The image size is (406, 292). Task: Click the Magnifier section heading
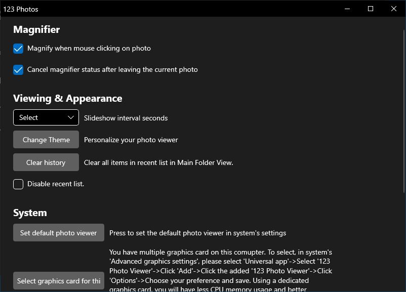pyautogui.click(x=36, y=29)
